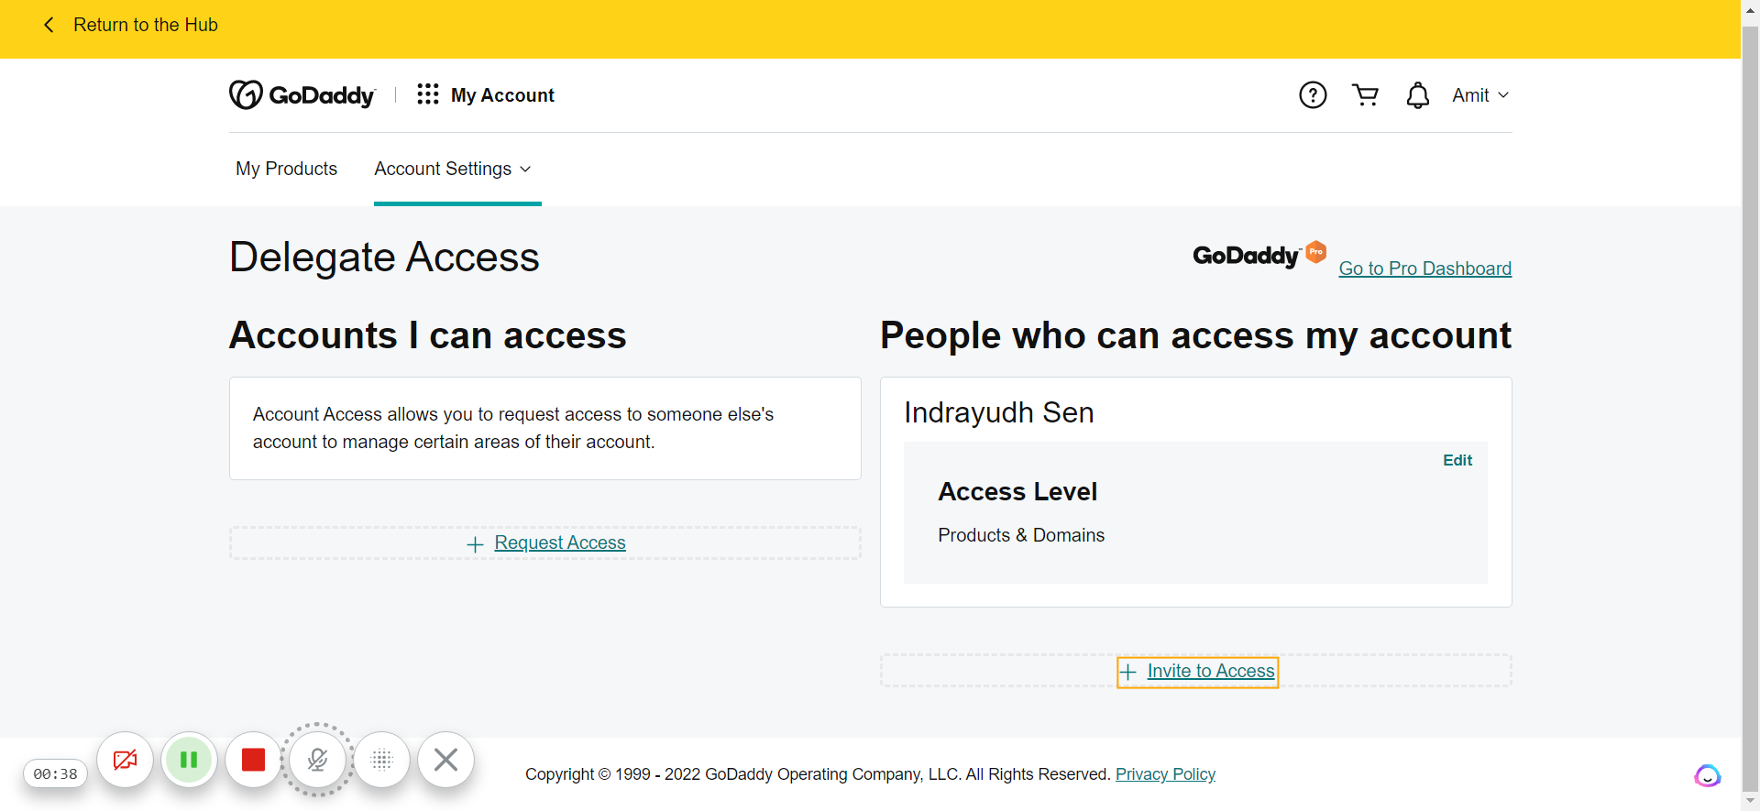Edit Indrayudh Sen's access level
This screenshot has width=1760, height=811.
click(x=1457, y=460)
